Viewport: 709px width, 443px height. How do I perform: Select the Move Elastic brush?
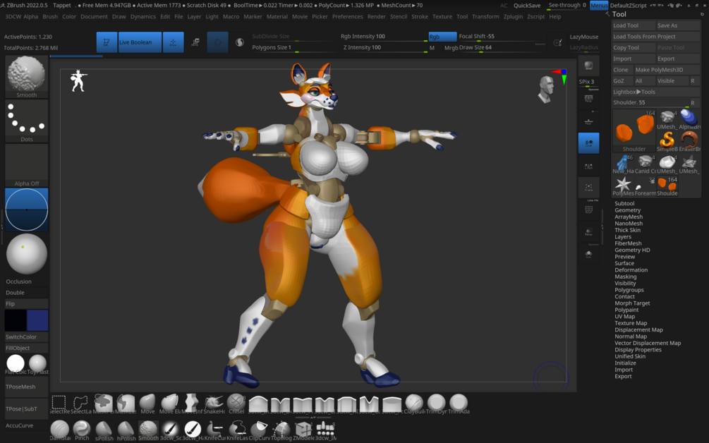169,403
